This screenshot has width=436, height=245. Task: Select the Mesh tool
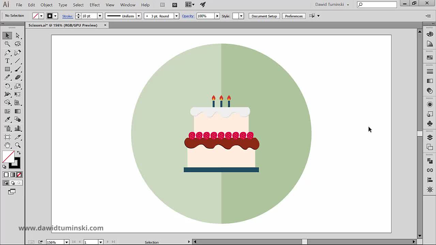[7, 111]
